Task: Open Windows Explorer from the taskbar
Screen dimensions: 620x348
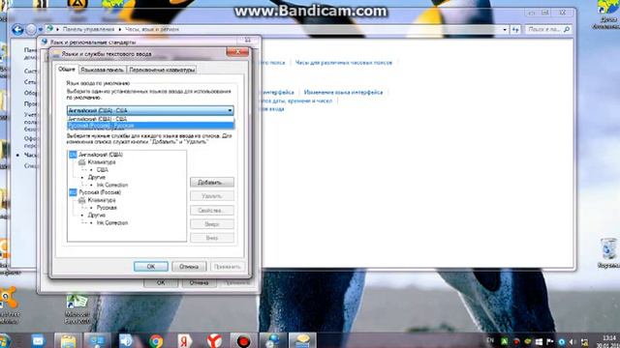Action: [68, 341]
